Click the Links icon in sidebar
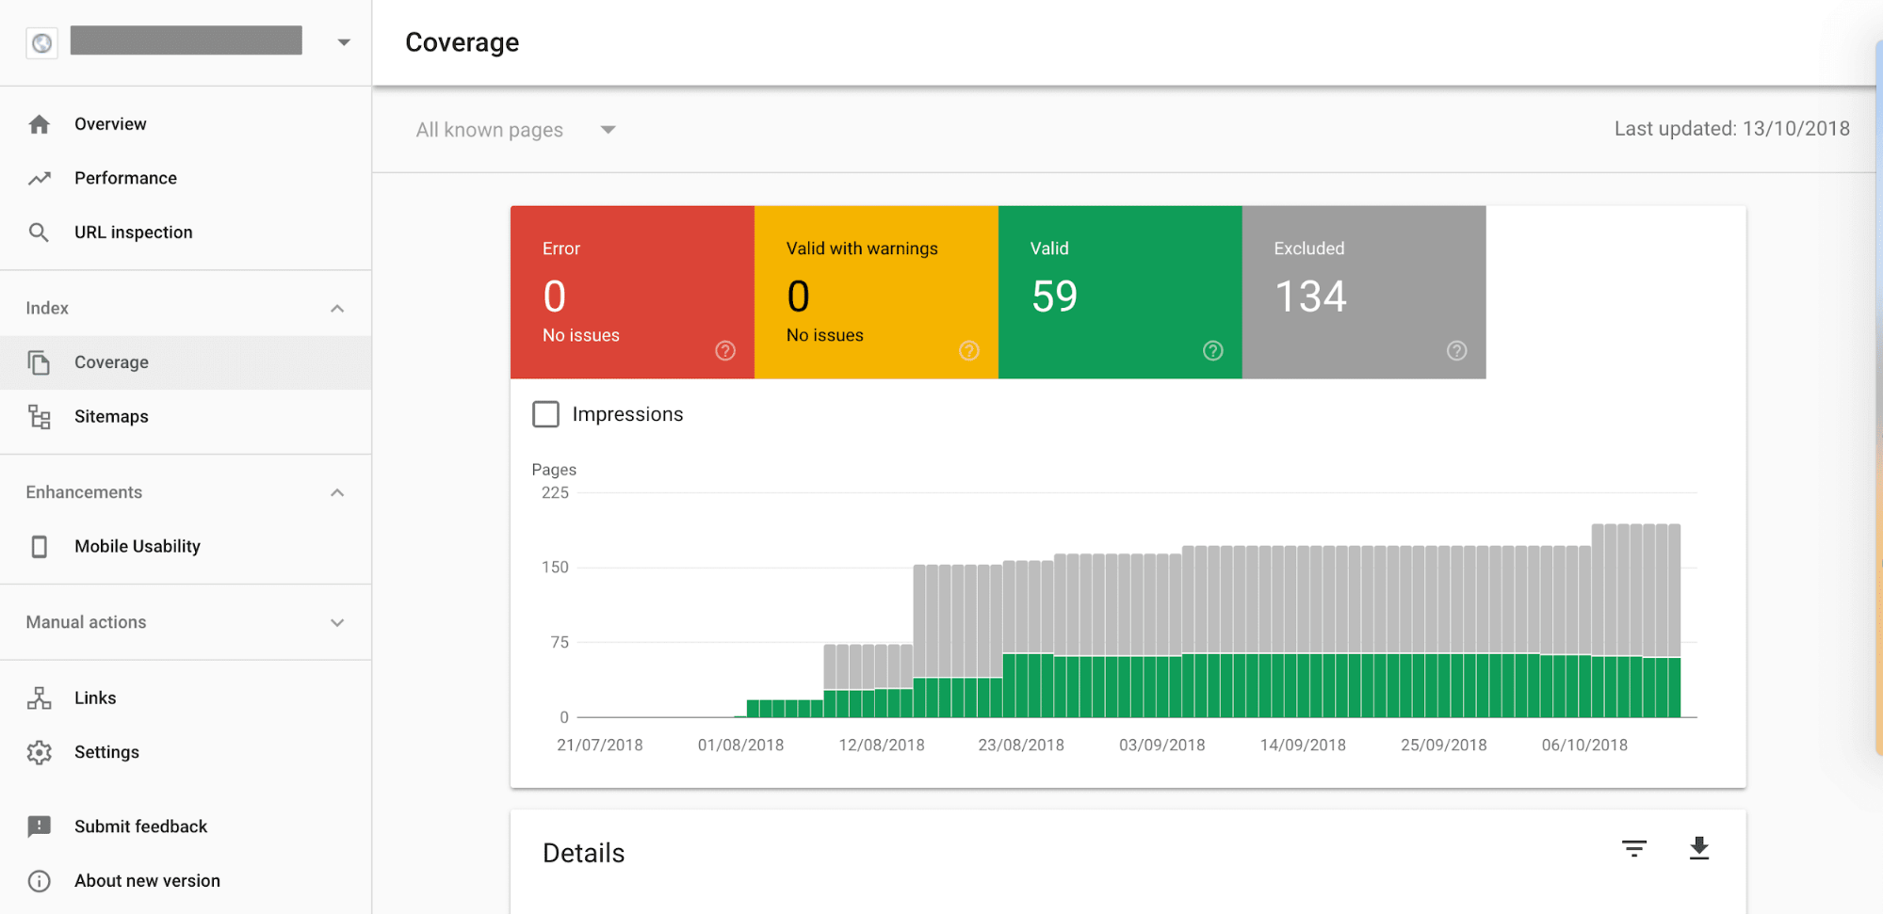The image size is (1883, 914). click(40, 698)
